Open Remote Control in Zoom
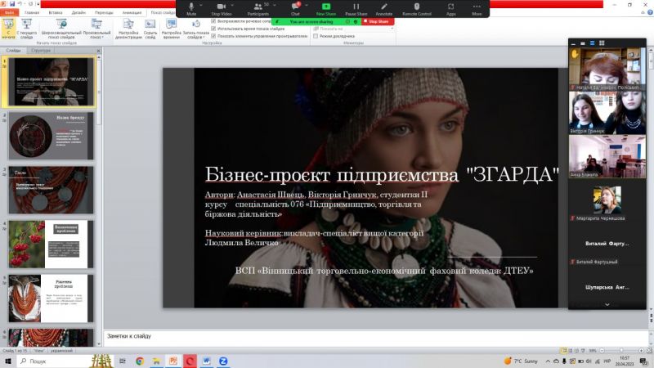This screenshot has height=368, width=654. point(416,9)
